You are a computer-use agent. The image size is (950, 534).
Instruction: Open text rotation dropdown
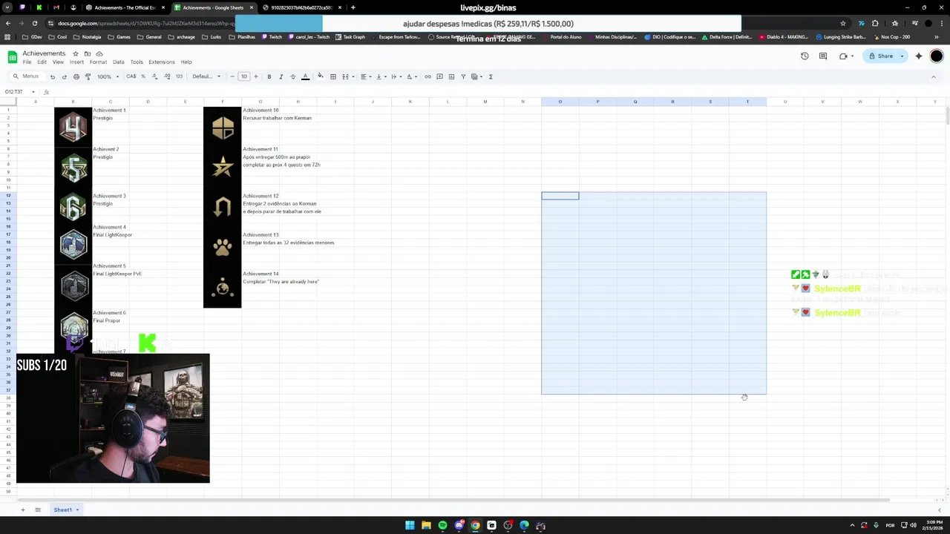point(410,76)
